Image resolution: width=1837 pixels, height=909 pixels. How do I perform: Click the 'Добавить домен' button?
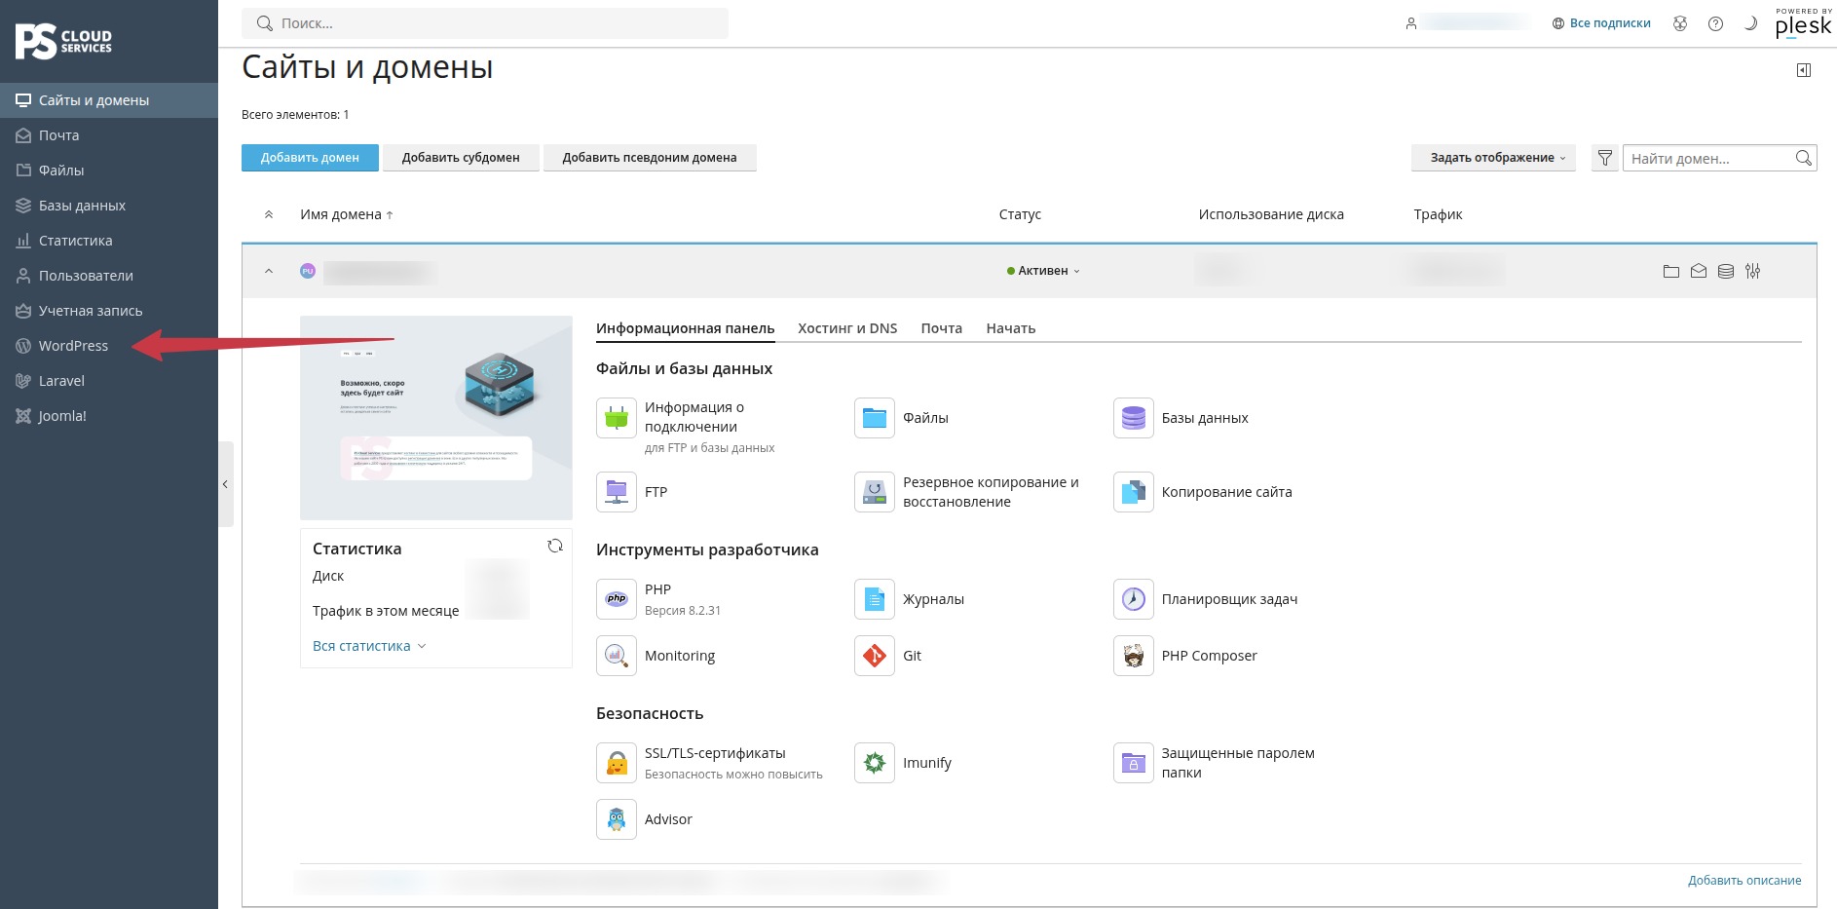point(310,158)
